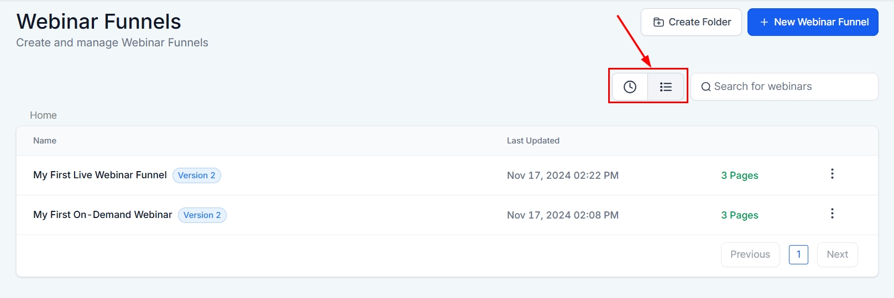This screenshot has width=894, height=298.
Task: Open My First Live Webinar Funnel
Action: (100, 175)
